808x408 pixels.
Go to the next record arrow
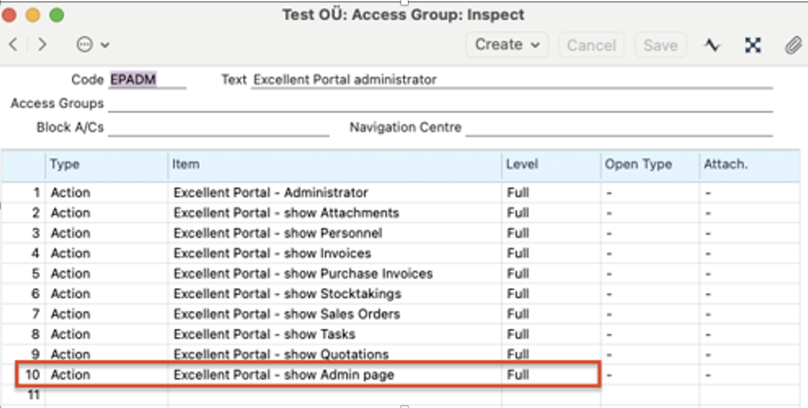[x=42, y=45]
